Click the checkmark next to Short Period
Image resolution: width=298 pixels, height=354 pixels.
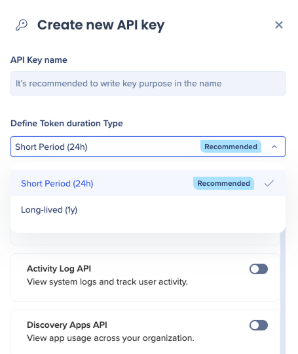(269, 183)
